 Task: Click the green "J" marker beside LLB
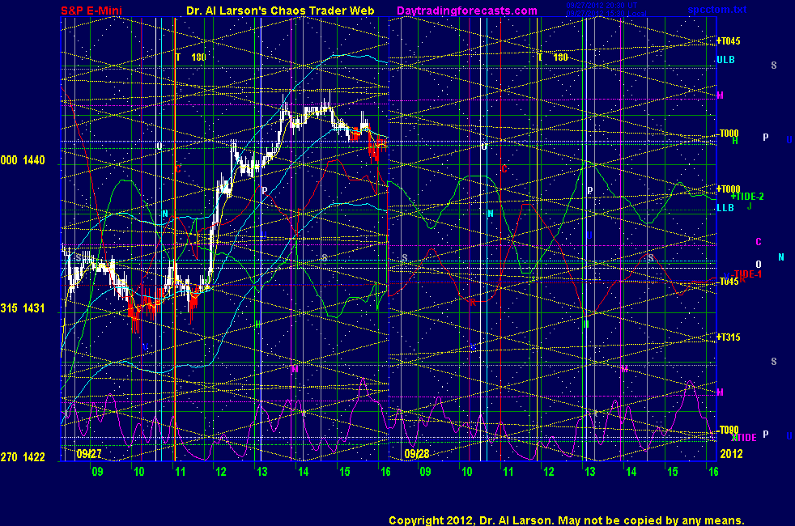749,206
